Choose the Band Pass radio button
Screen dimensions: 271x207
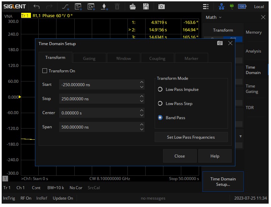160,118
